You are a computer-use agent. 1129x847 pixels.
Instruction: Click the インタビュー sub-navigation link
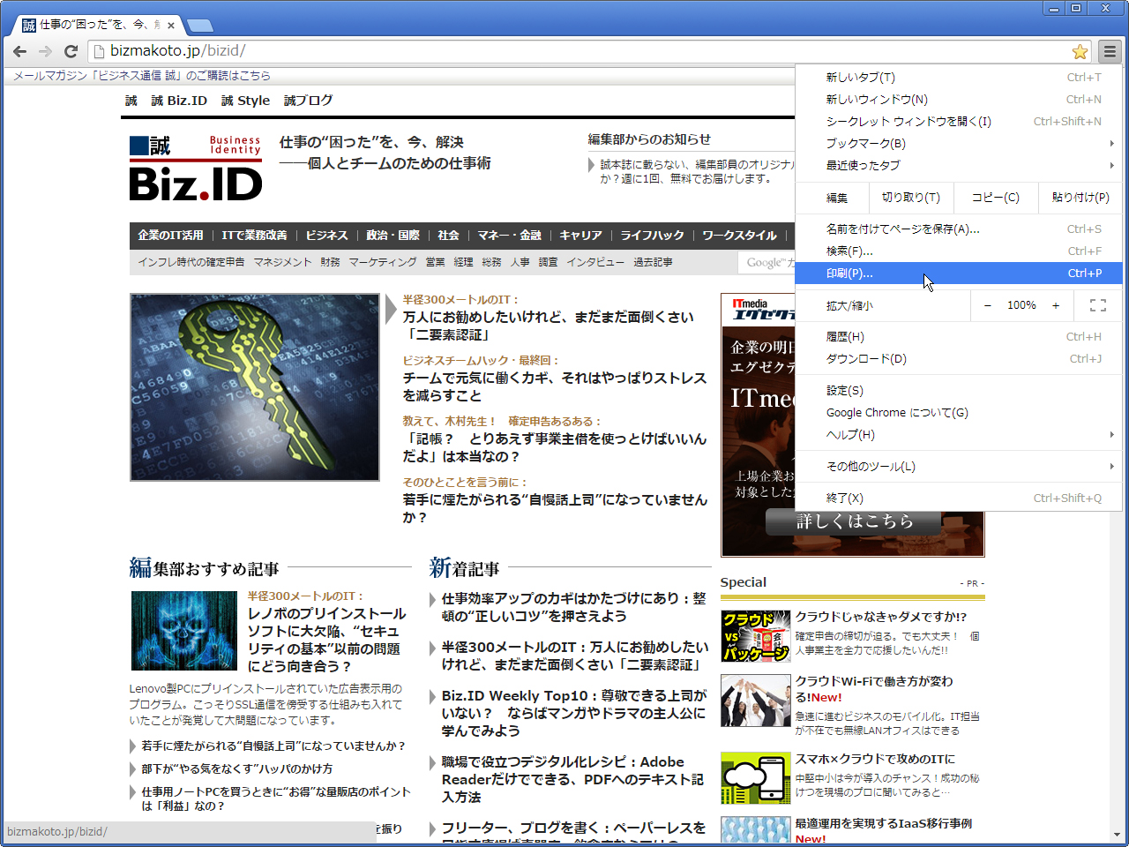coord(595,262)
